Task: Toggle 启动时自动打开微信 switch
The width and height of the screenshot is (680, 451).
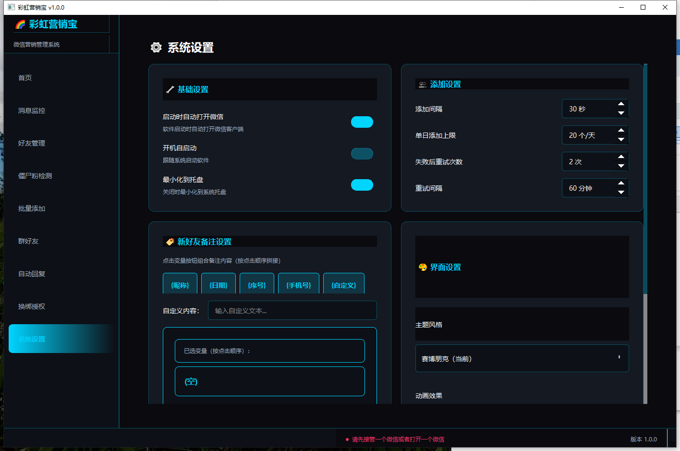Action: (362, 122)
